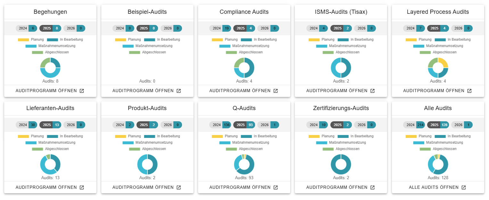Click external-link icon on Layered Process Audits card
The width and height of the screenshot is (489, 200).
469,91
